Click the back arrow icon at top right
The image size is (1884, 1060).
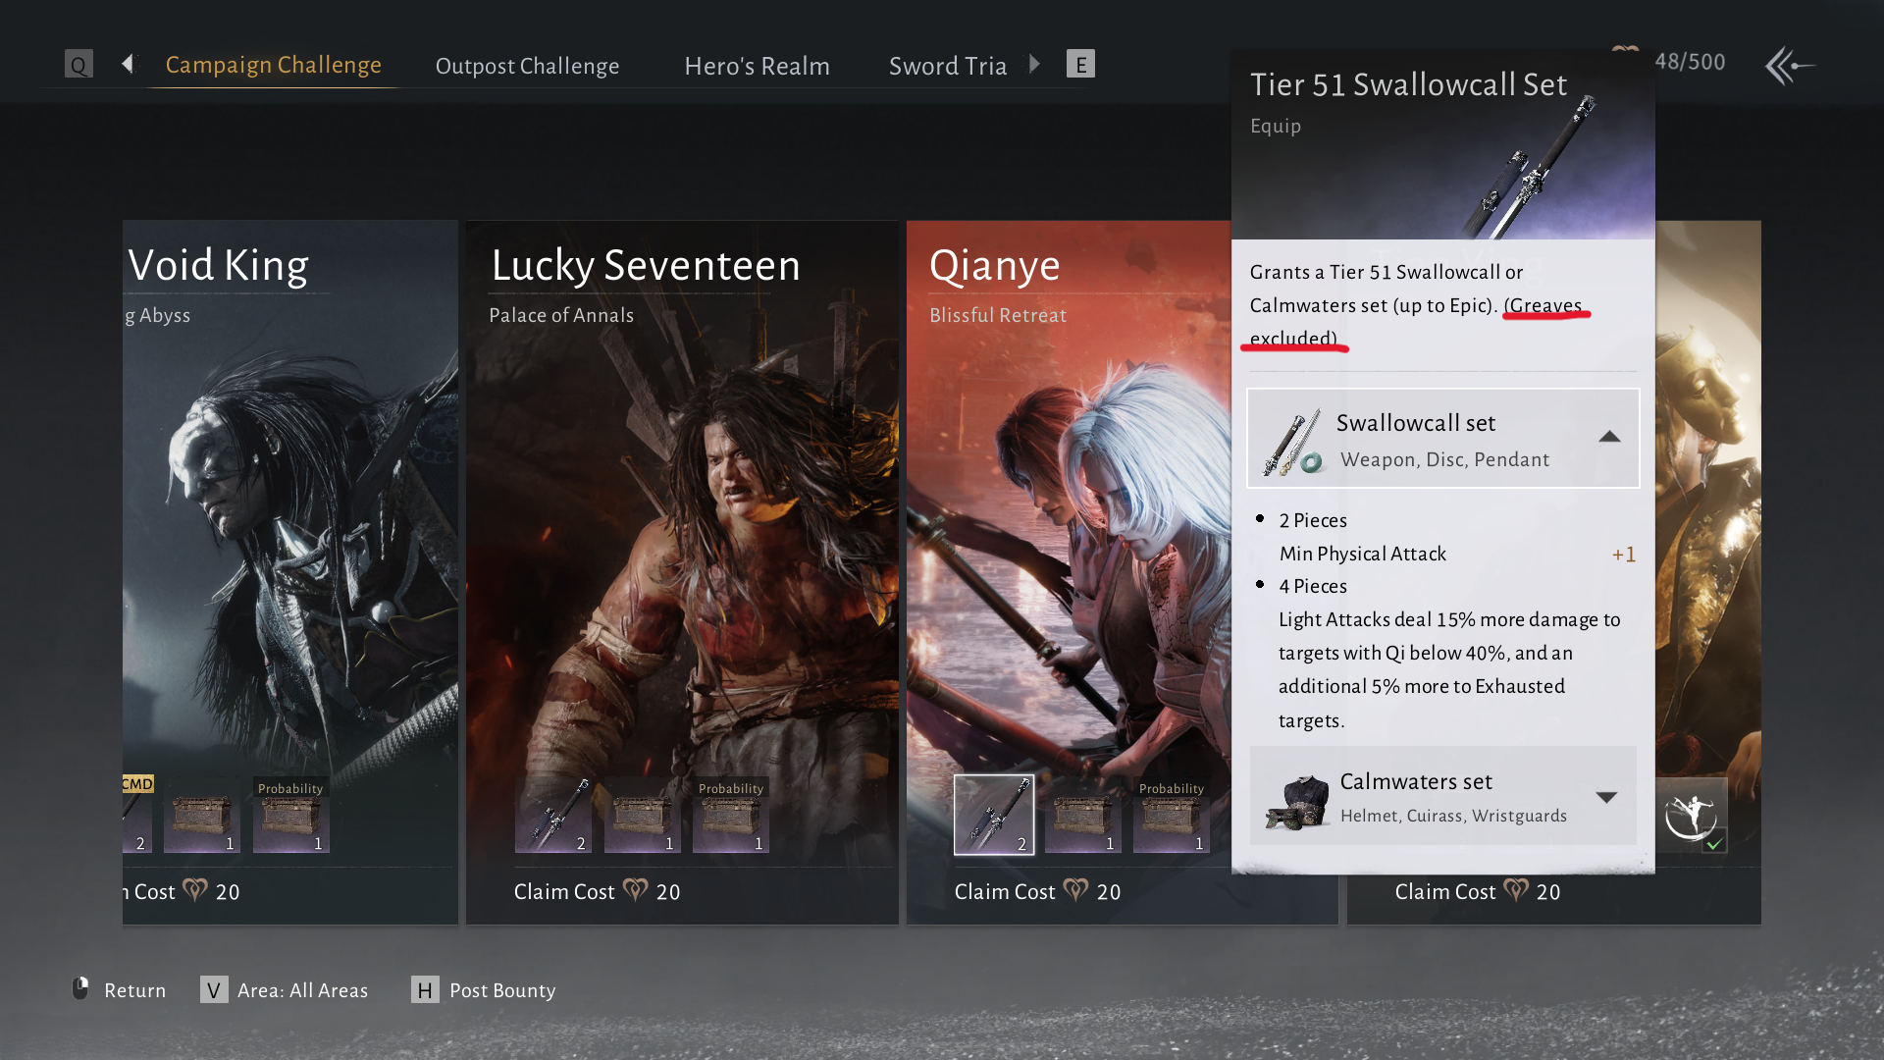[x=1789, y=66]
